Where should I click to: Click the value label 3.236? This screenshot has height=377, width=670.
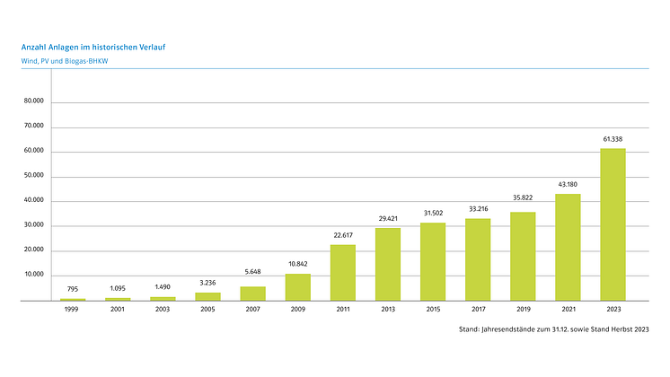click(x=207, y=283)
